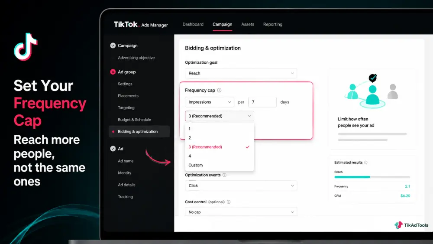Click the Estimated results info icon
Screen dimensions: 433x244
click(365, 163)
